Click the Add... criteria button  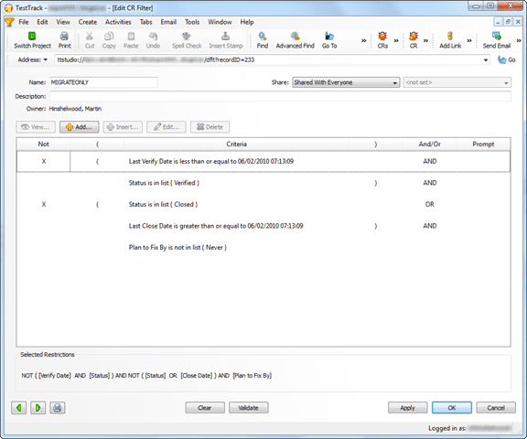coord(79,127)
